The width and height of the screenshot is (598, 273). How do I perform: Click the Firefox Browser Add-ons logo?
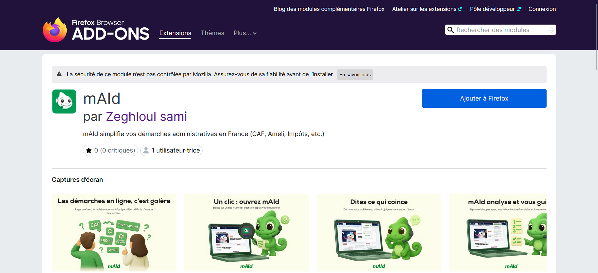tap(96, 30)
